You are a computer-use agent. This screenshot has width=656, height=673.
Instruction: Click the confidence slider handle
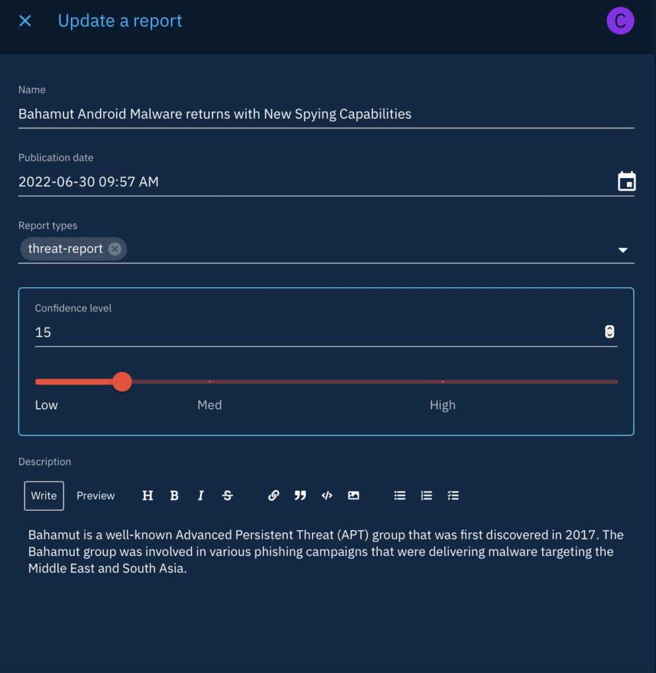pyautogui.click(x=122, y=381)
